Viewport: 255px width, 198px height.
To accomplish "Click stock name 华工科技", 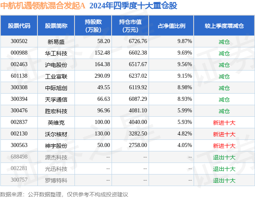I will [x=56, y=53].
